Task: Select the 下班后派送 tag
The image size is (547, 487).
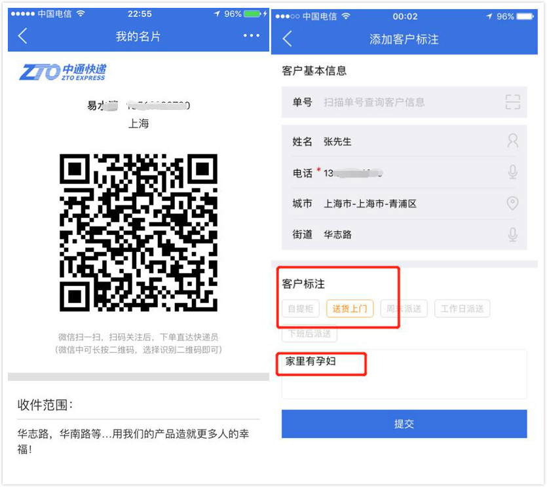Action: click(x=309, y=334)
